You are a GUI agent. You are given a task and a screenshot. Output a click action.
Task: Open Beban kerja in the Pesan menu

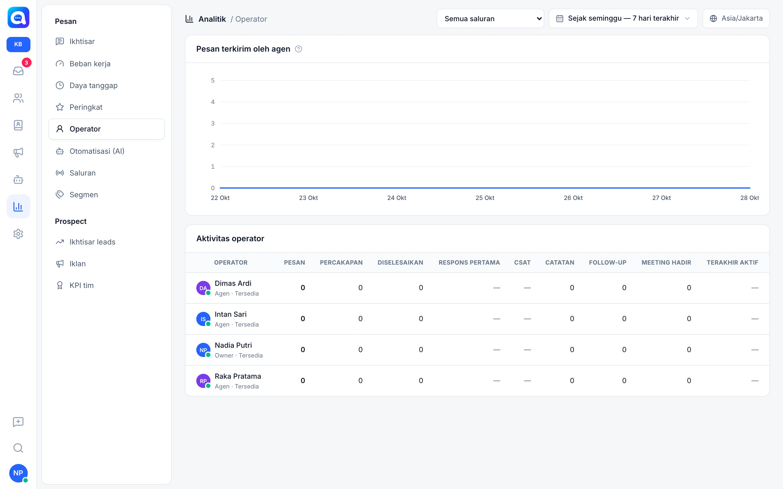pos(107,64)
